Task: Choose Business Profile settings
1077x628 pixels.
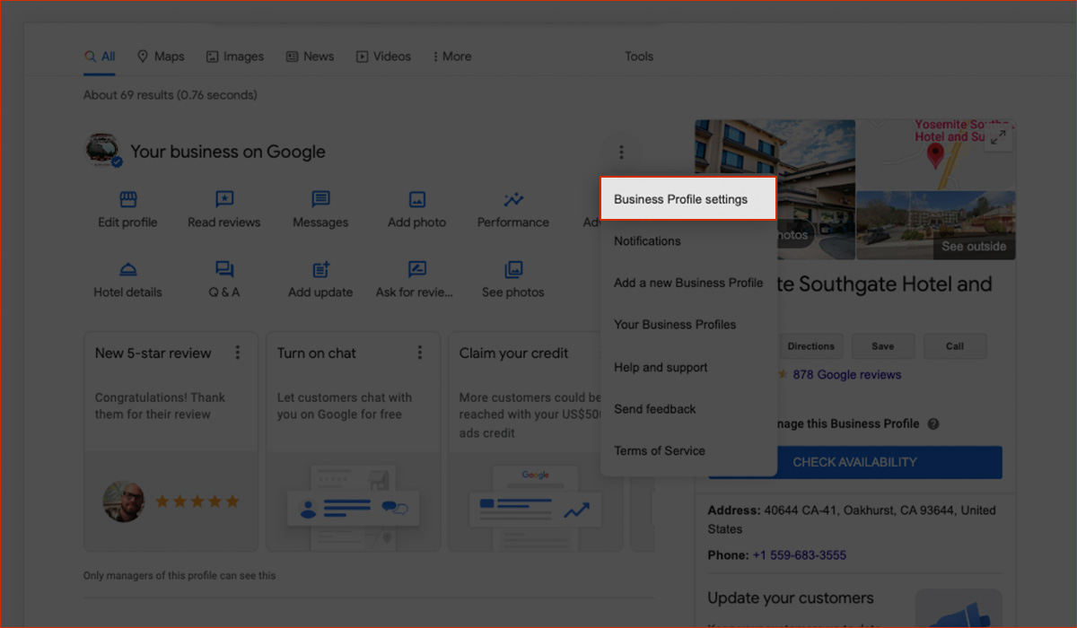Action: (x=687, y=199)
